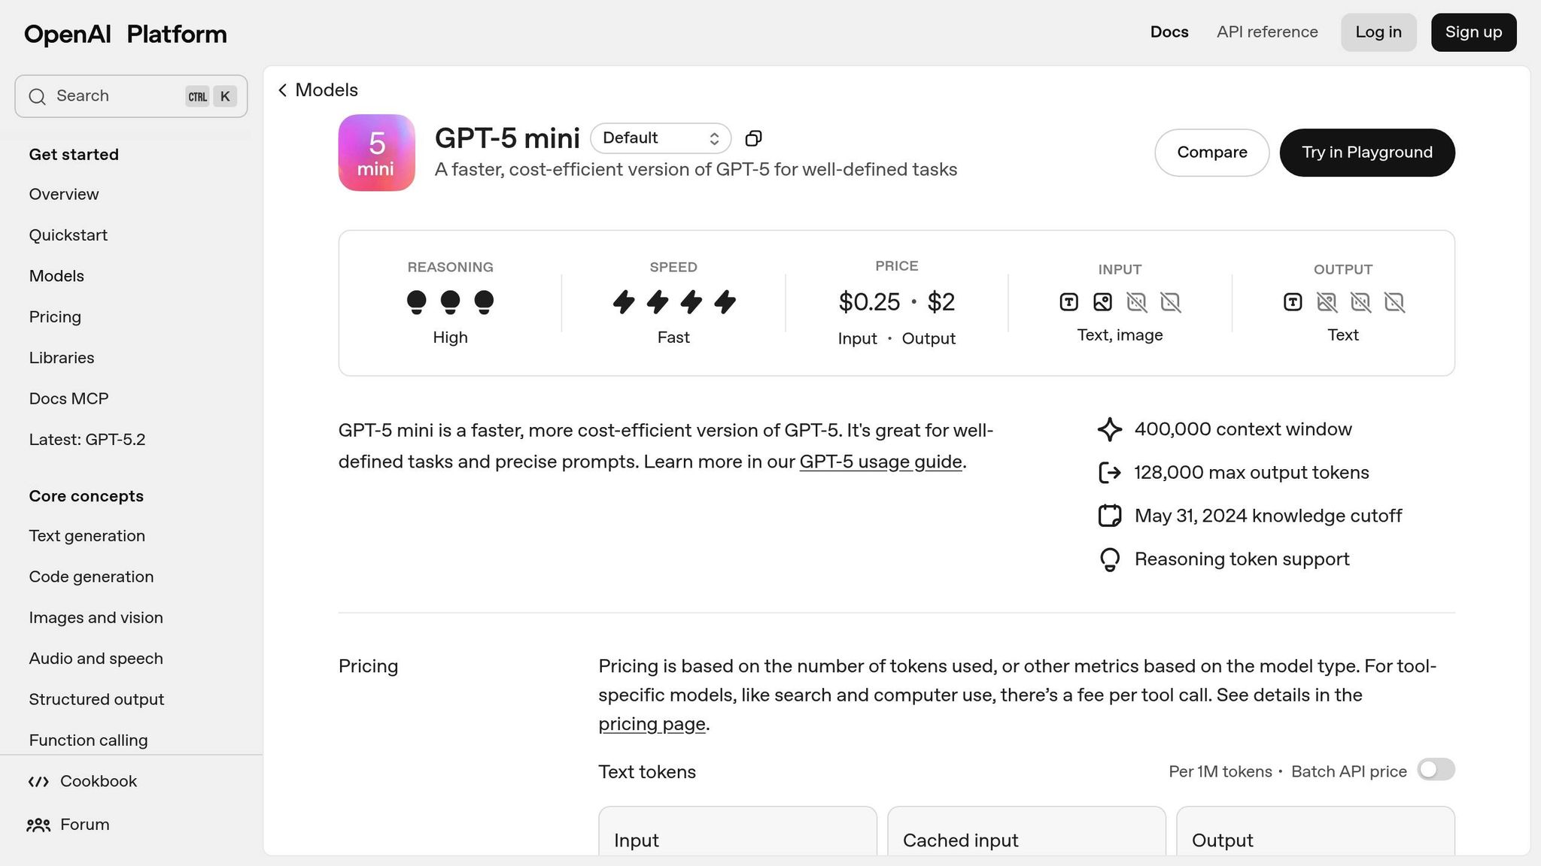The width and height of the screenshot is (1541, 866).
Task: Select Function calling in the sidebar
Action: [88, 740]
